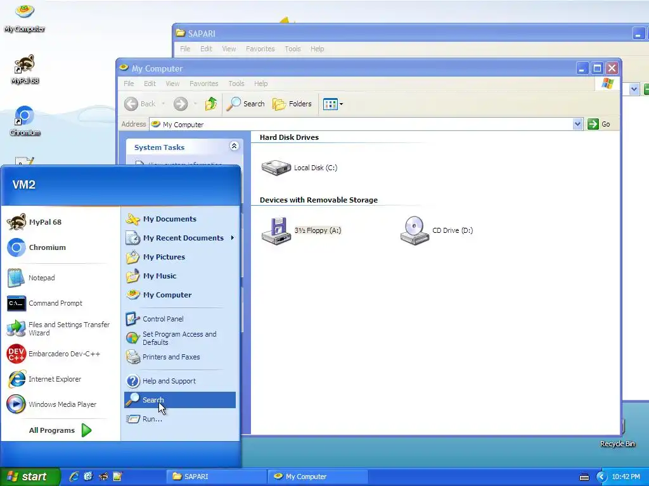Select Local Disk (C:) drive
The height and width of the screenshot is (486, 649).
coord(300,168)
